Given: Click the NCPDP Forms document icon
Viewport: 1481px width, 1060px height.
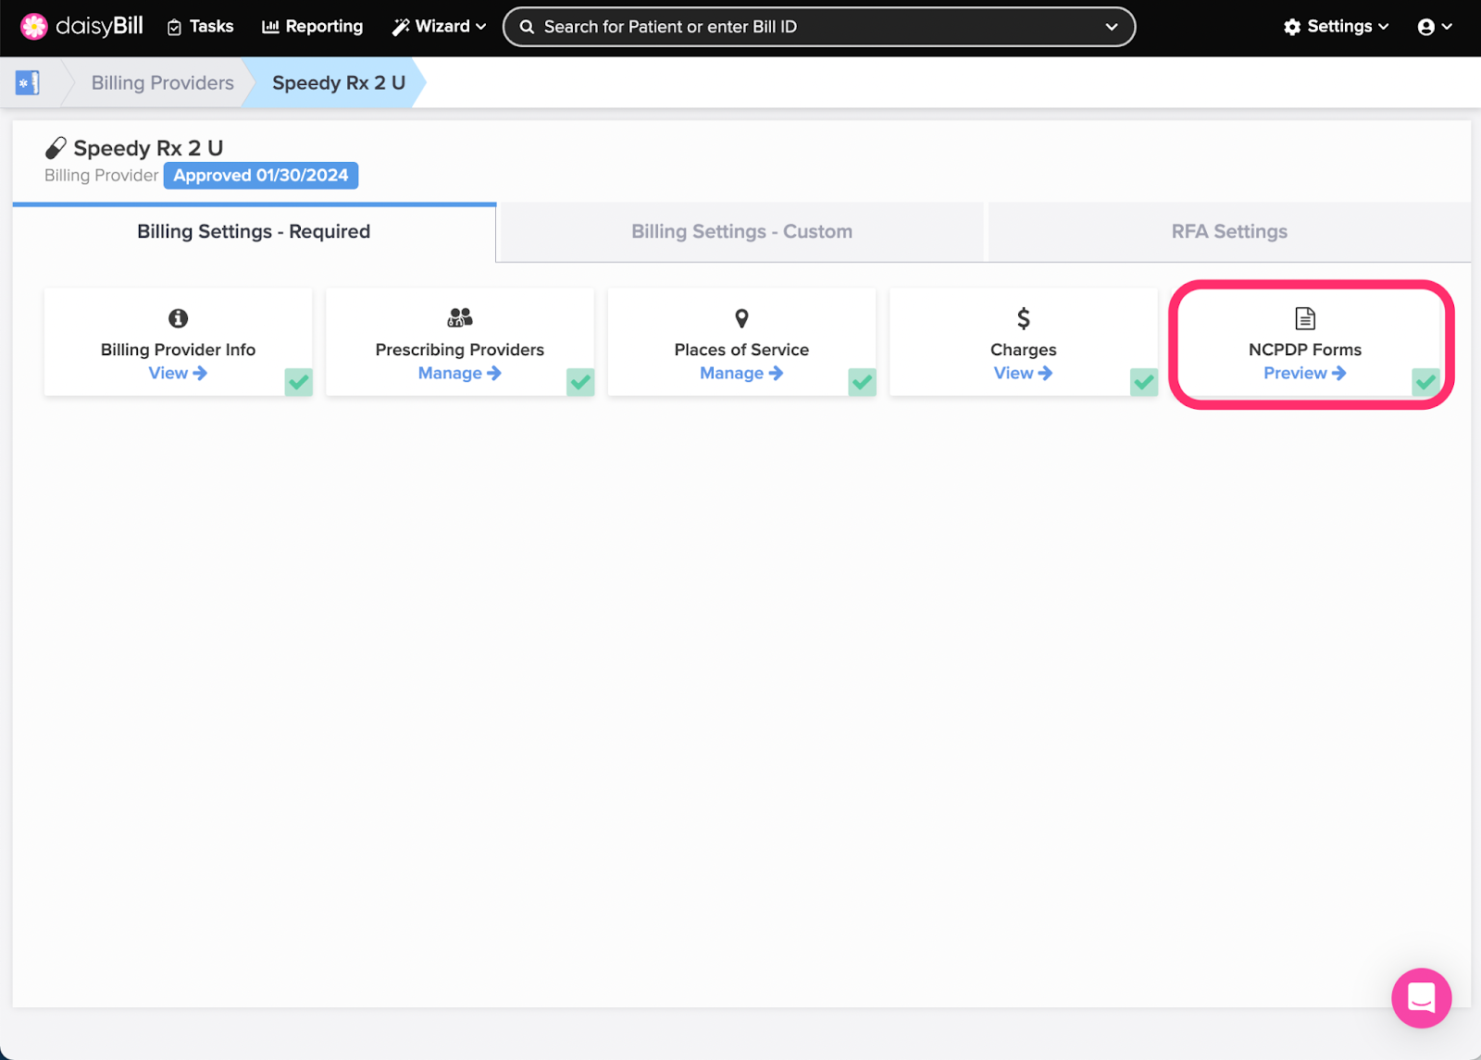Looking at the screenshot, I should pos(1304,317).
